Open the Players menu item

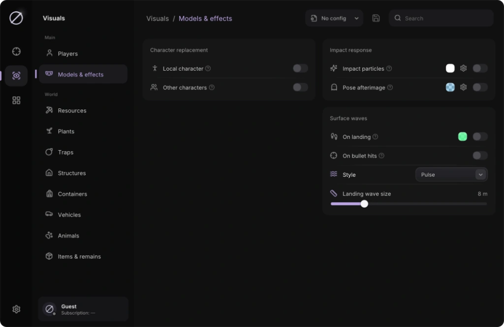[83, 54]
